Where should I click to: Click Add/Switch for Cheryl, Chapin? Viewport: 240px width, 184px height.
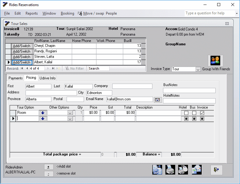22,46
